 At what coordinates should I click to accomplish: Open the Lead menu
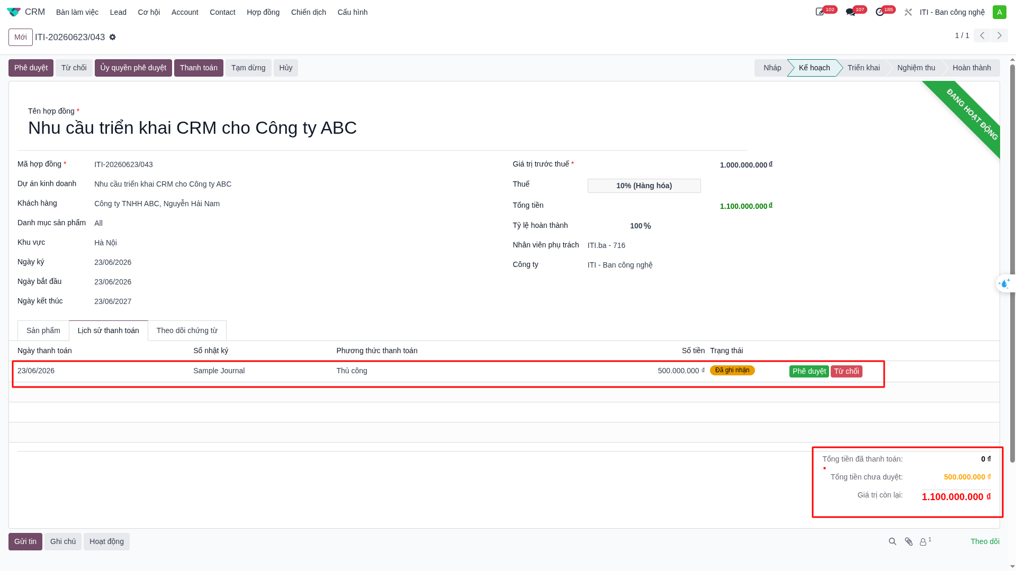point(118,12)
